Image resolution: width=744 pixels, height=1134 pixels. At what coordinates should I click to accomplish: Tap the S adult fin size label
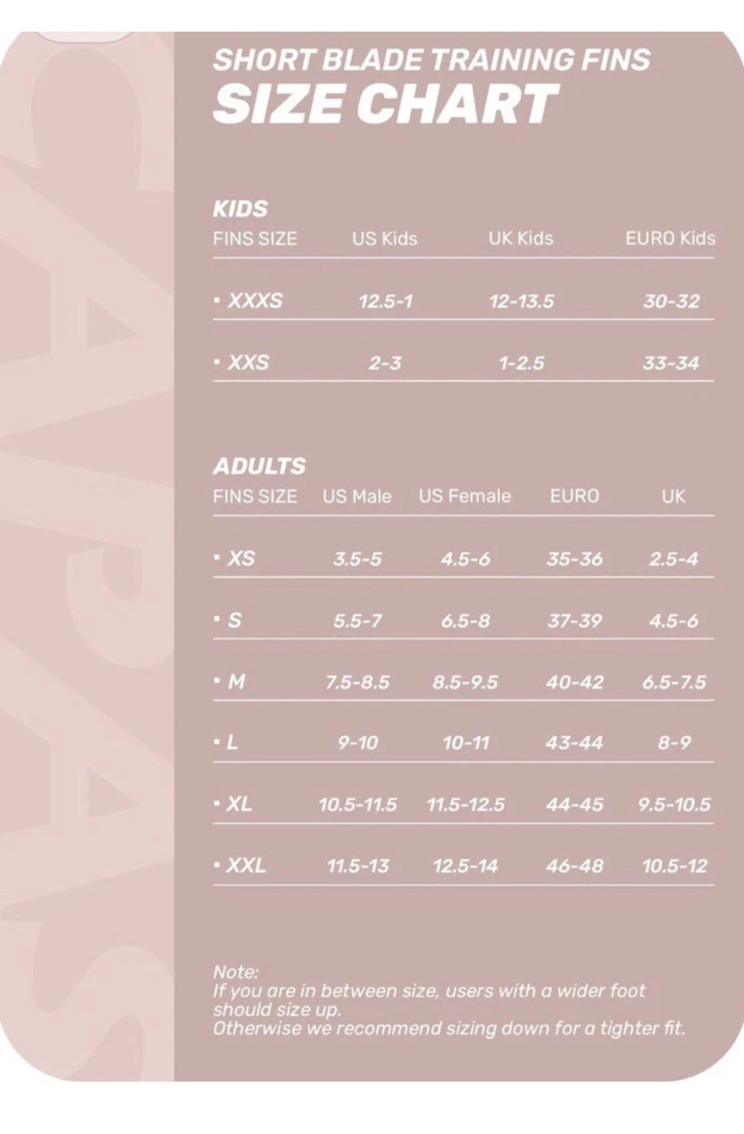tap(234, 620)
